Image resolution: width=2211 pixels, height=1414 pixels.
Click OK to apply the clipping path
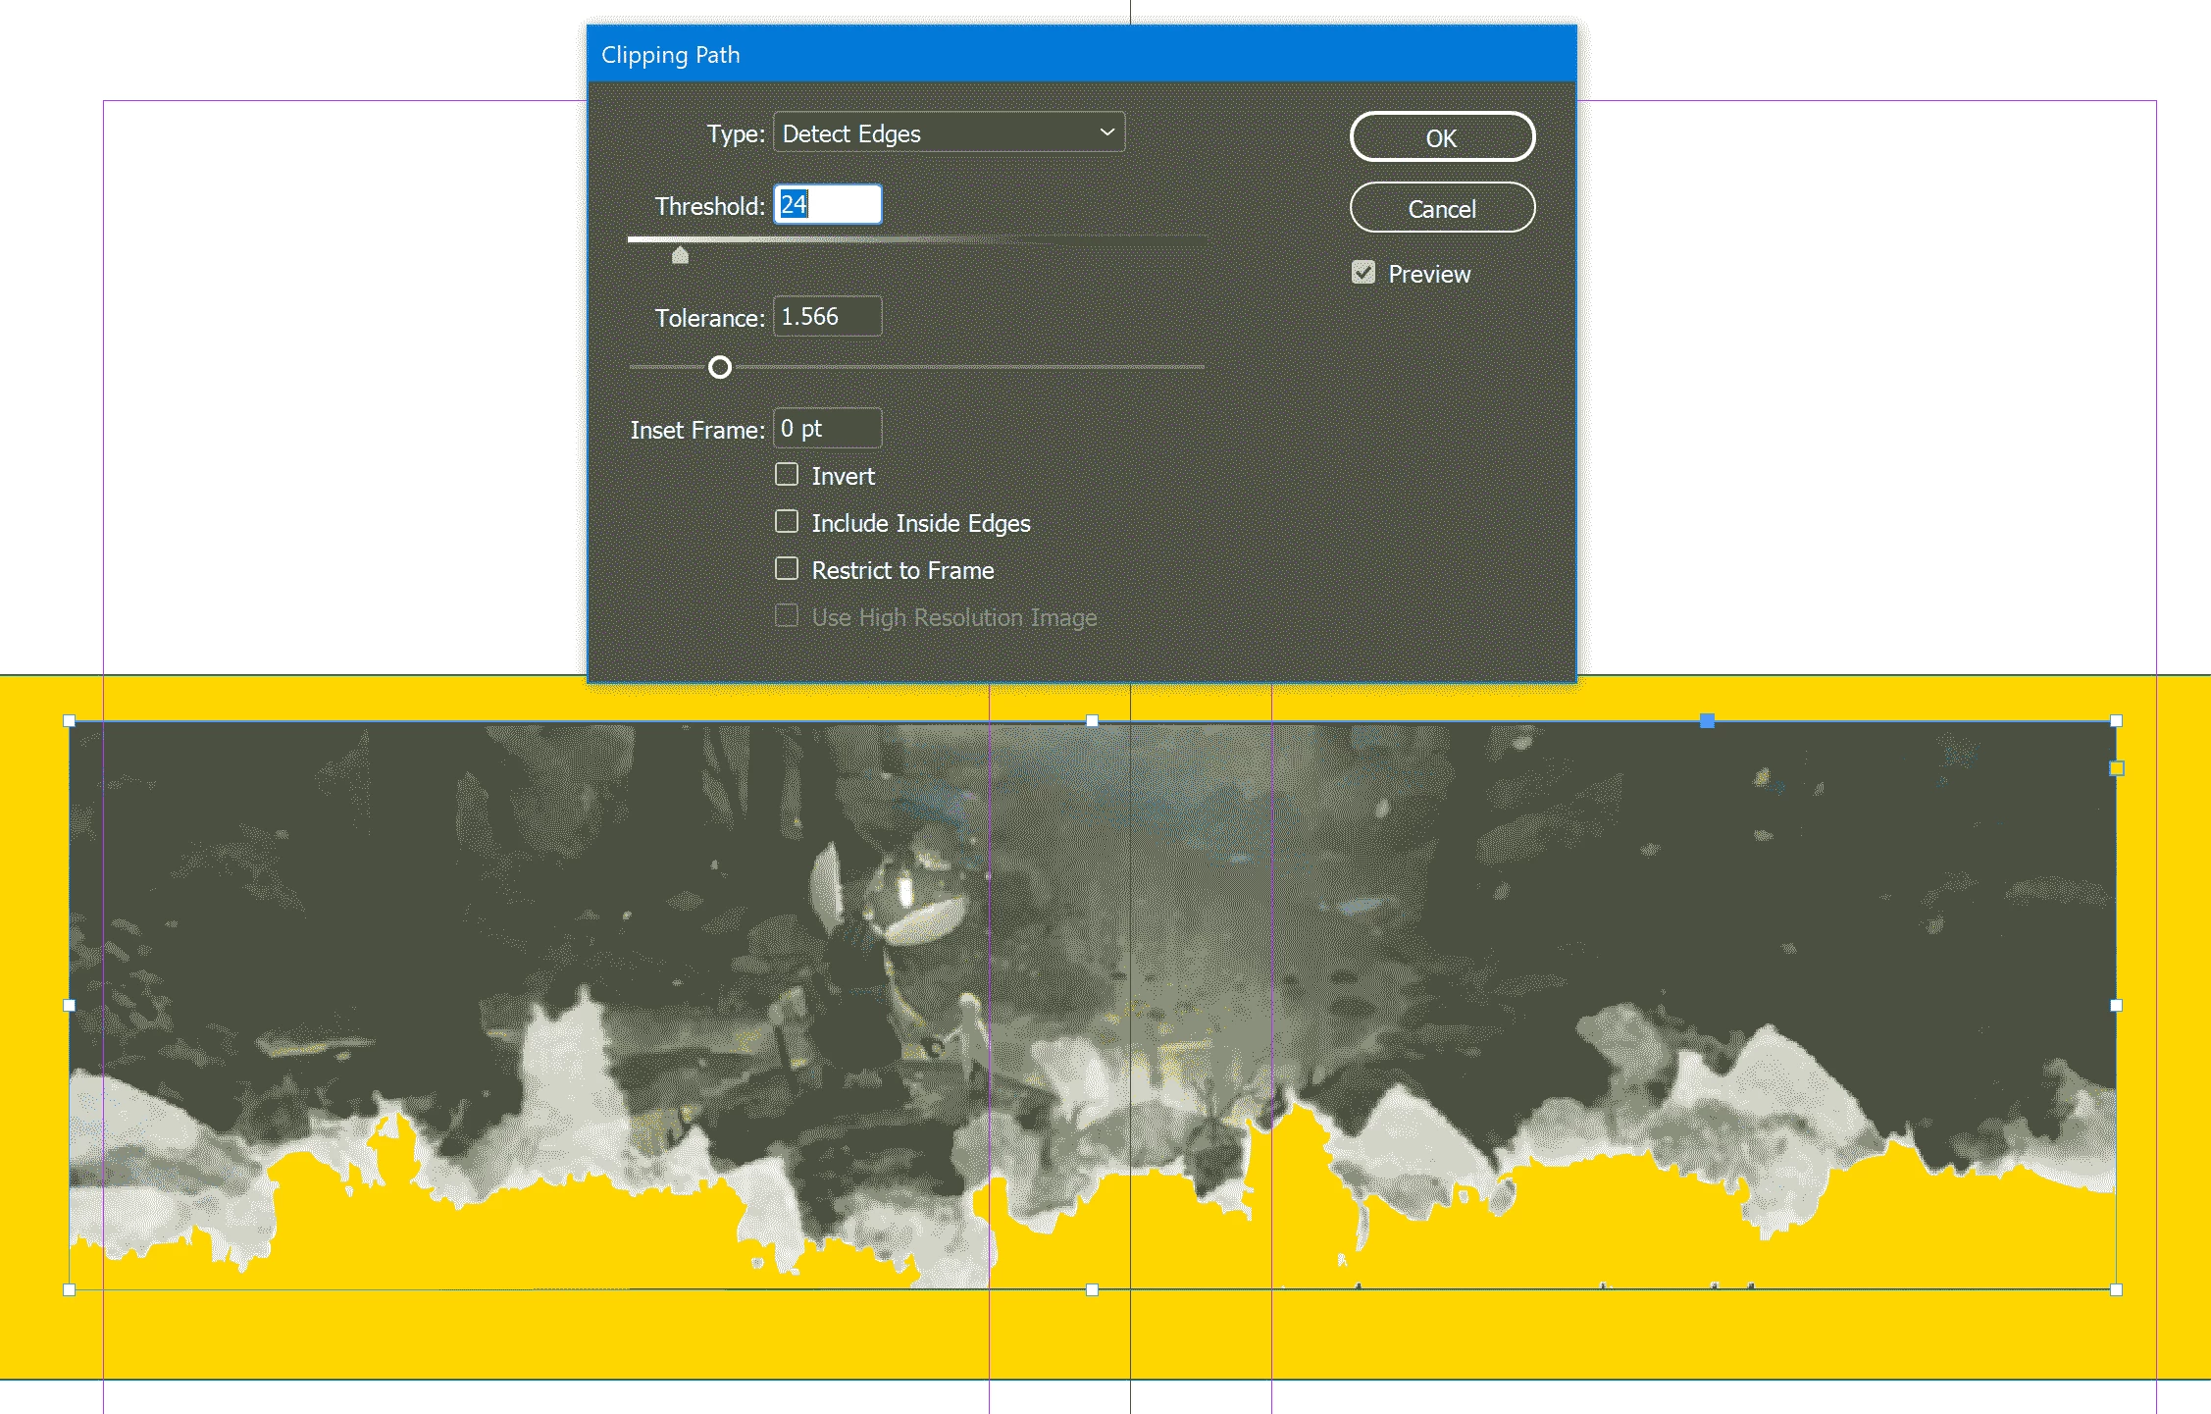click(1441, 137)
